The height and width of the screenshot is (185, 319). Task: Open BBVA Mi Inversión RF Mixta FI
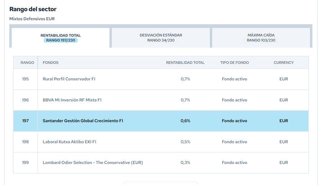[x=72, y=100]
